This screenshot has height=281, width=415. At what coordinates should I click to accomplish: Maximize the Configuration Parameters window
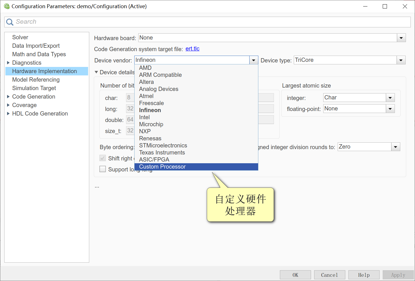pos(385,6)
